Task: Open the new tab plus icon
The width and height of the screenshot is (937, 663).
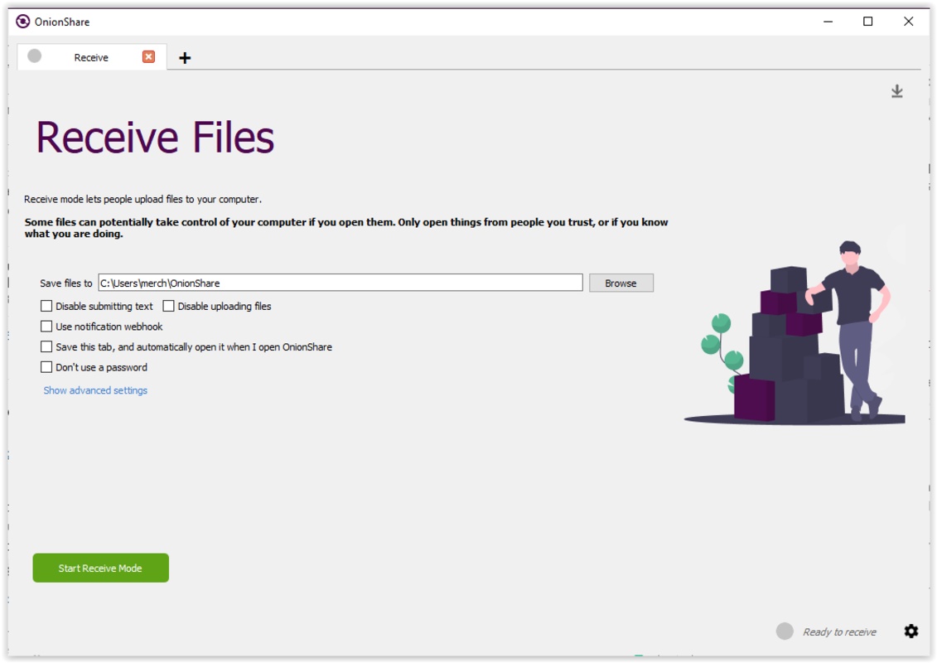Action: point(185,58)
